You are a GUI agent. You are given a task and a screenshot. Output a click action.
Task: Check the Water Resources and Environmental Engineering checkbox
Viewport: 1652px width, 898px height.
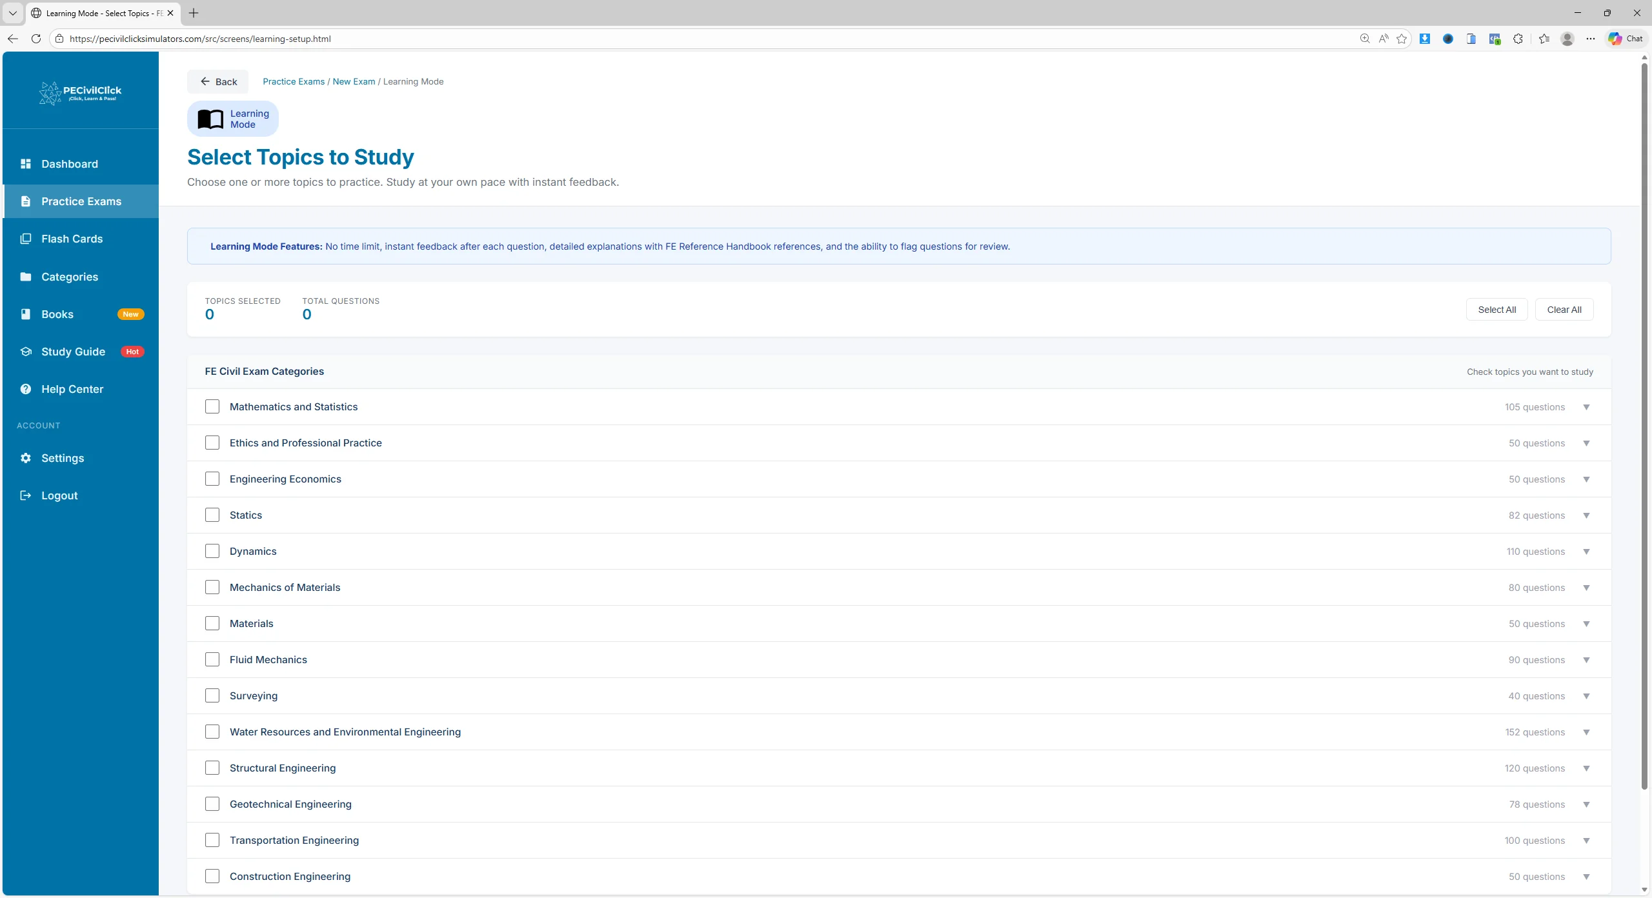(x=212, y=731)
